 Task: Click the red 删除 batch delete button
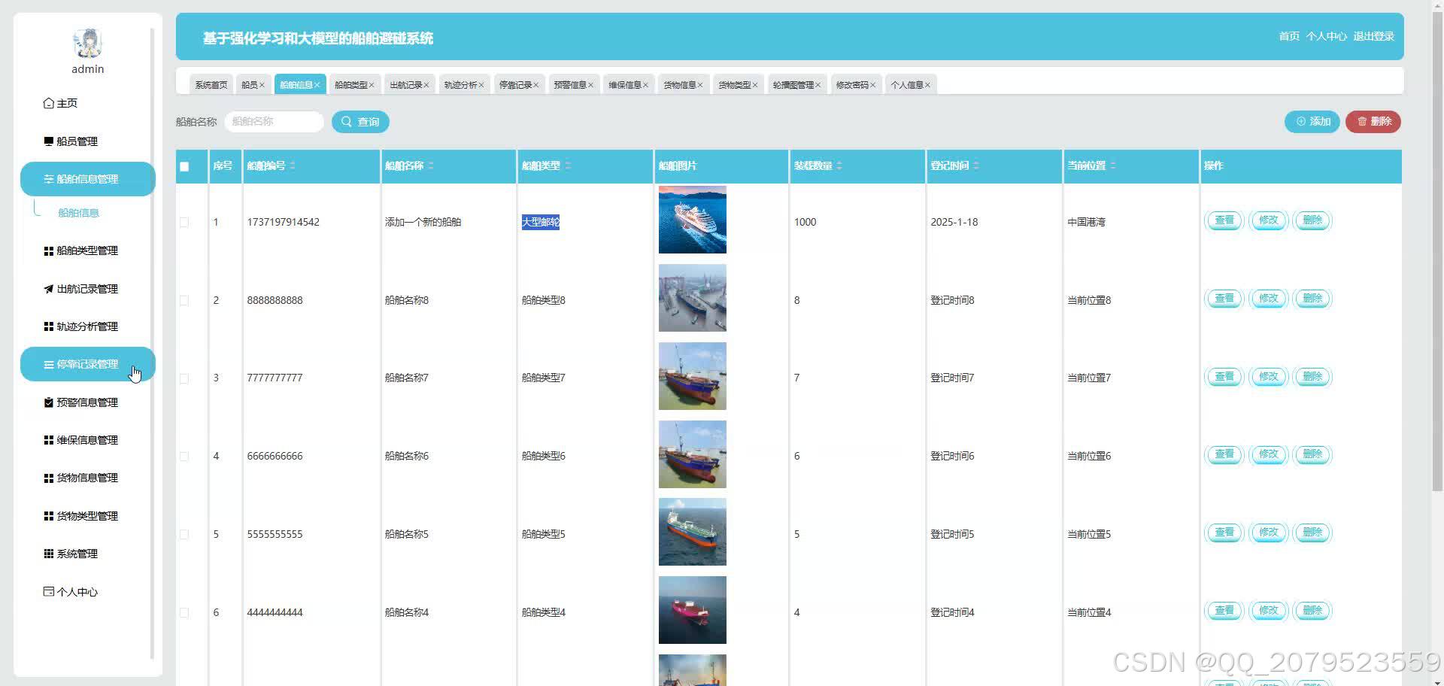point(1373,121)
